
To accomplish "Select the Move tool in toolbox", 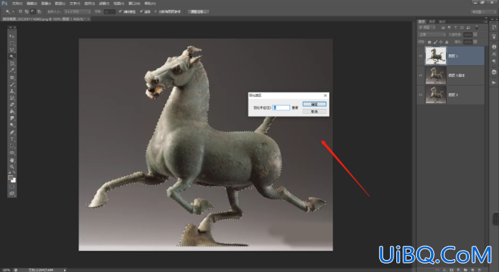I will (x=12, y=36).
